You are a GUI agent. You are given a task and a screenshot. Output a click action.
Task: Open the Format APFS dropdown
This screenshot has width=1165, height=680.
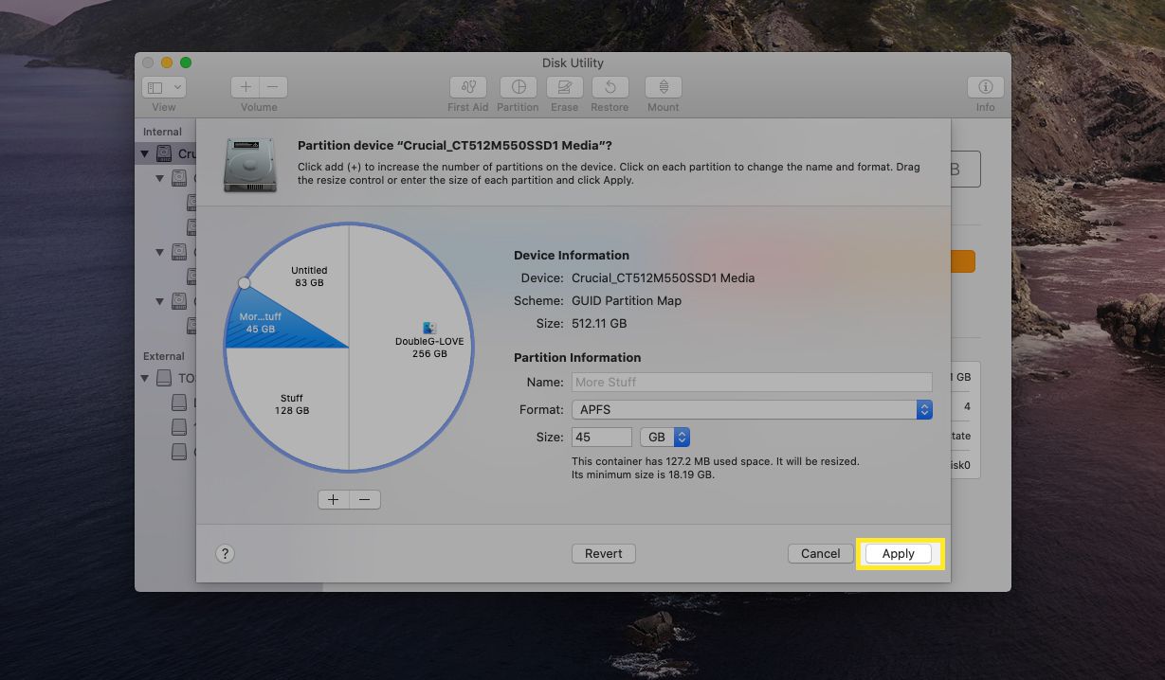pyautogui.click(x=752, y=409)
